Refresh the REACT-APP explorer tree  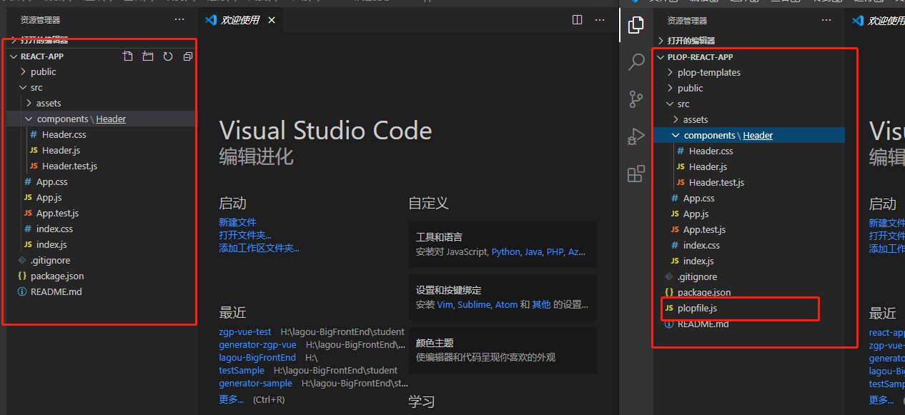168,56
